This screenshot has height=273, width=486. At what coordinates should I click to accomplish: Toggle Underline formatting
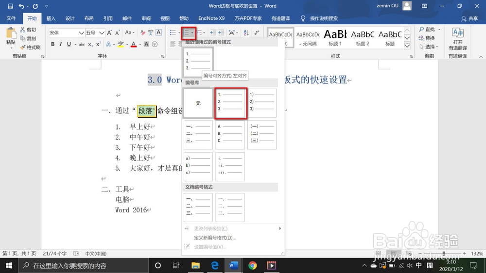(x=69, y=44)
